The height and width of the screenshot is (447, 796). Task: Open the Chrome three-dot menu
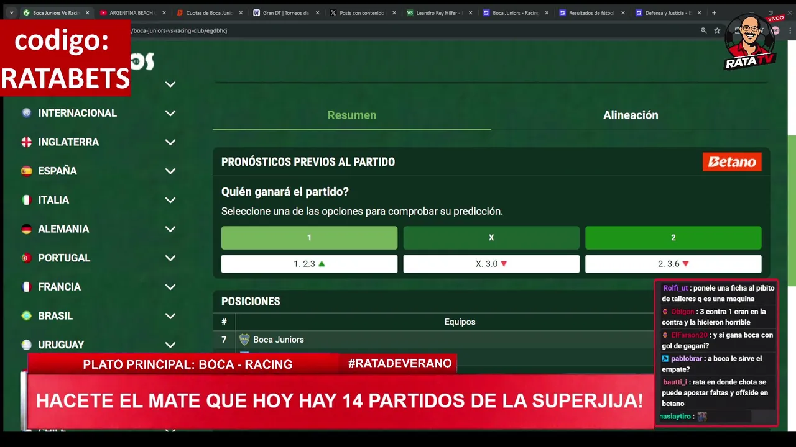(790, 30)
